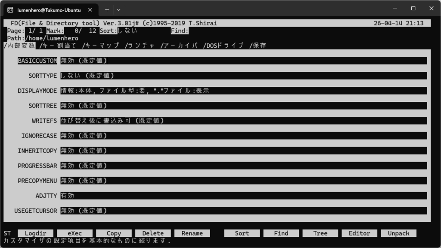Screen dimensions: 441x248
Task: Open the terminal tab dropdown chevron
Action: (x=118, y=9)
